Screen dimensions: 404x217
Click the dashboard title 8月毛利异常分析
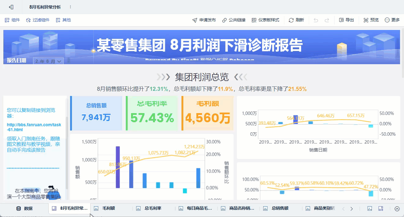pyautogui.click(x=45, y=7)
